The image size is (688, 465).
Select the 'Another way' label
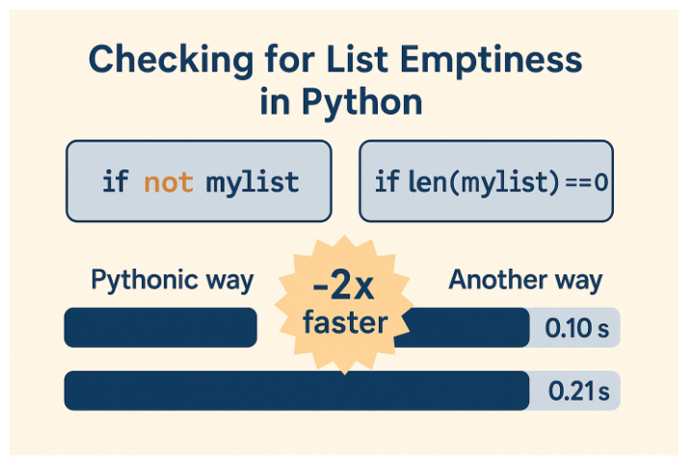525,280
